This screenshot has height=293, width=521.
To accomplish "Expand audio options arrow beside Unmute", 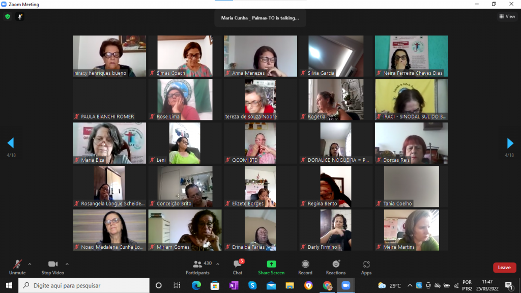I will tap(30, 264).
